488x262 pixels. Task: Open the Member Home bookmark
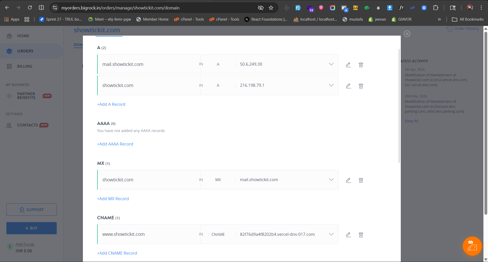[152, 19]
